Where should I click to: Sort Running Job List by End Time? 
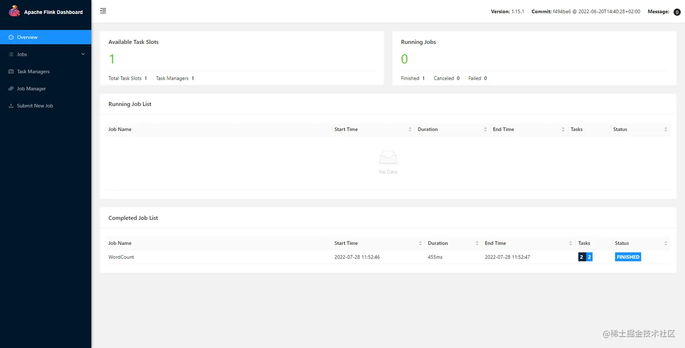click(x=563, y=130)
